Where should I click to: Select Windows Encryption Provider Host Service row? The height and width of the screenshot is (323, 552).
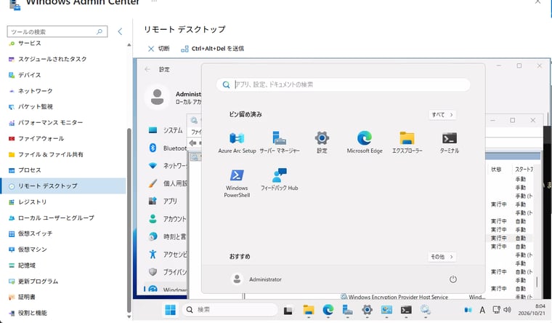[394, 297]
